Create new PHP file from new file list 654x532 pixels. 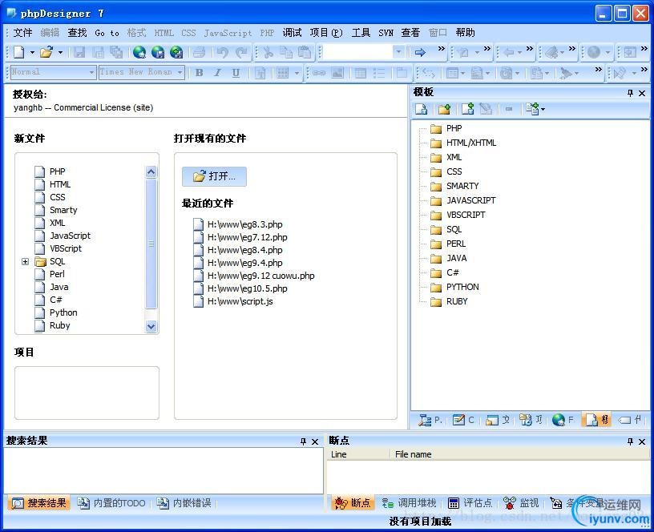coord(57,171)
